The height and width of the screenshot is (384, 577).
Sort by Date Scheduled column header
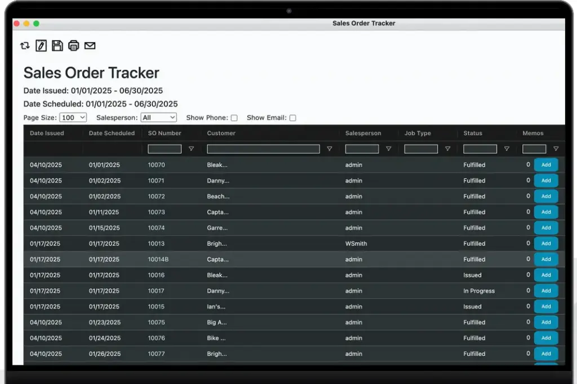(x=112, y=133)
